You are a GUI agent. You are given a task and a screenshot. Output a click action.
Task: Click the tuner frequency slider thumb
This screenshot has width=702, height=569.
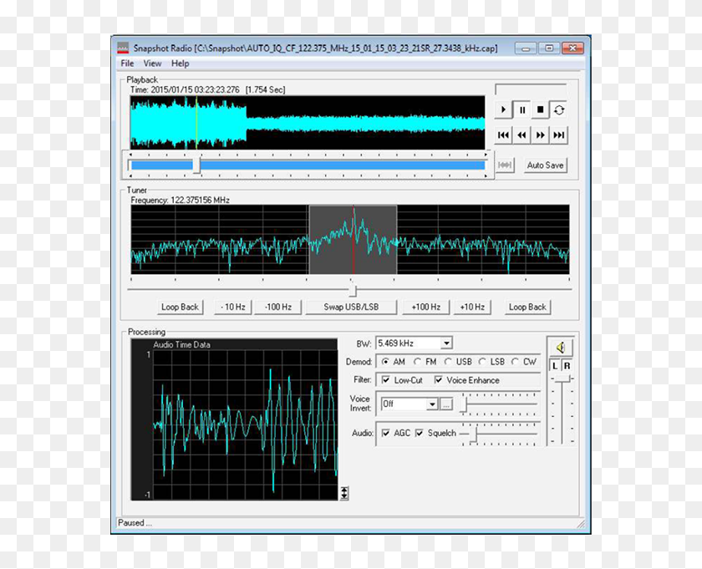(x=353, y=290)
